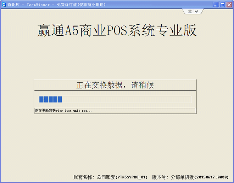Click the blue data exchange progress bar
Screen dimensions: 234x183
(115, 99)
